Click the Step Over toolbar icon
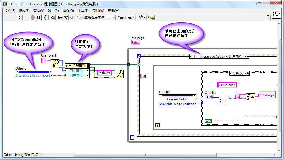284x160 pixels. point(66,17)
